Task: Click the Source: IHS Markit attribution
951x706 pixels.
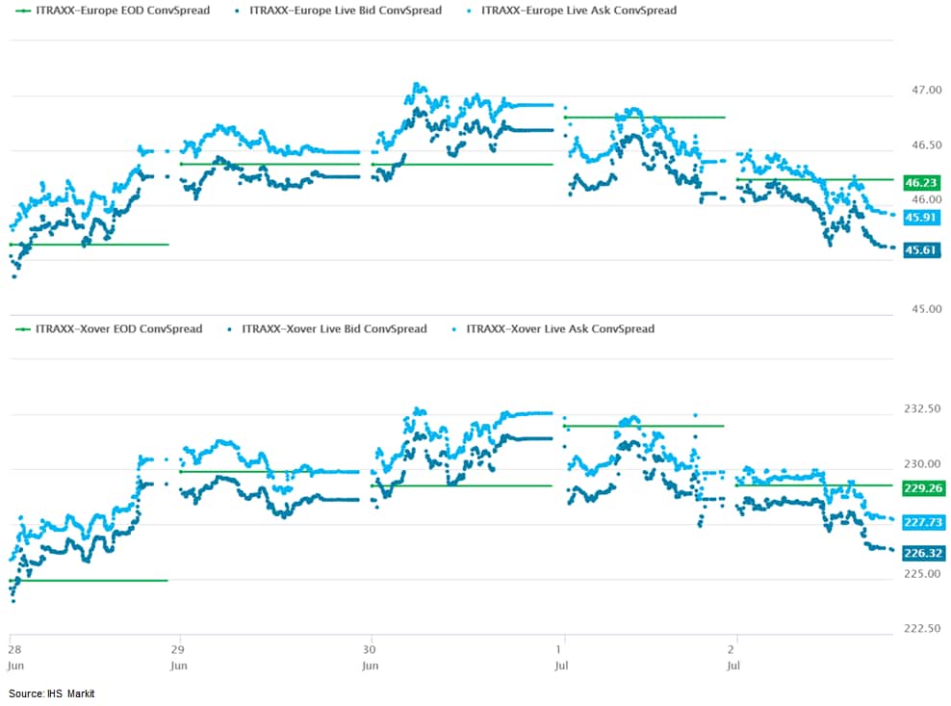Action: 52,693
